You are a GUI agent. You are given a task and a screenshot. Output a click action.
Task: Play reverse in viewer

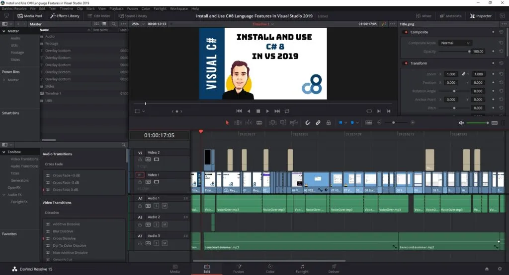249,111
